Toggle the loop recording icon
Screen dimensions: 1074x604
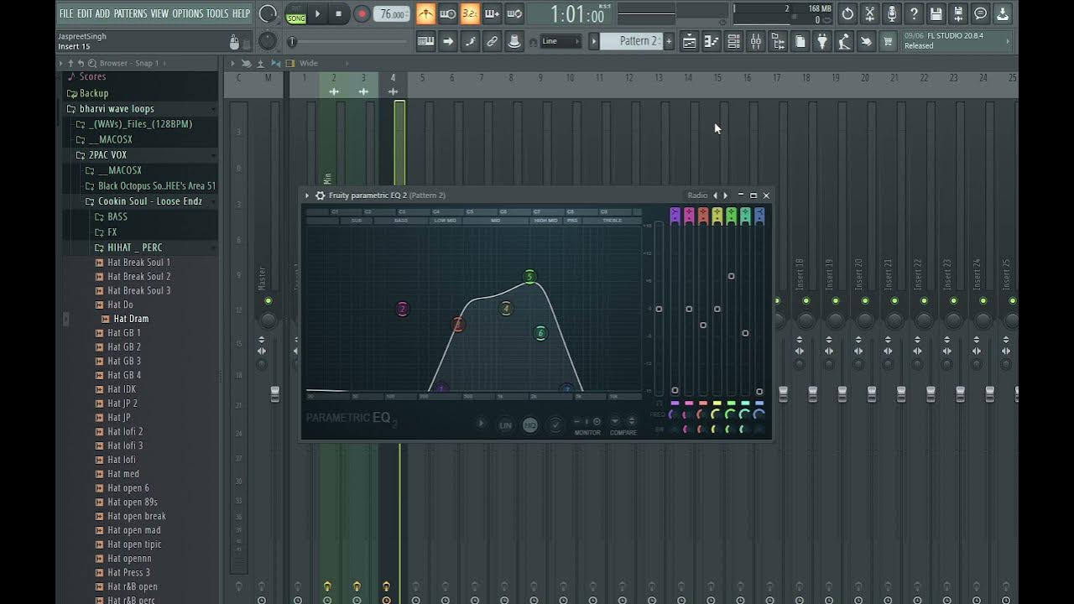[x=514, y=13]
